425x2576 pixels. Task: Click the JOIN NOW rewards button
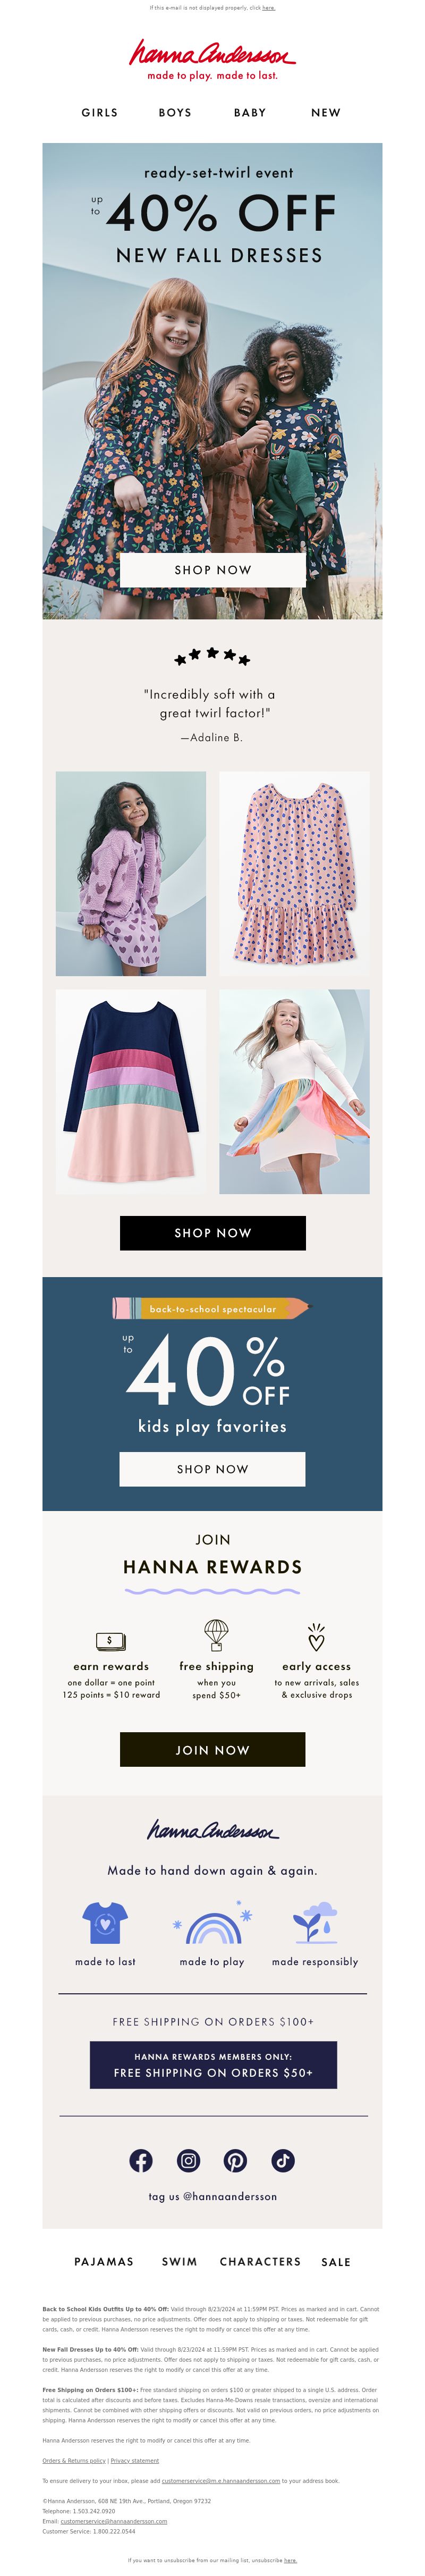pos(212,1750)
